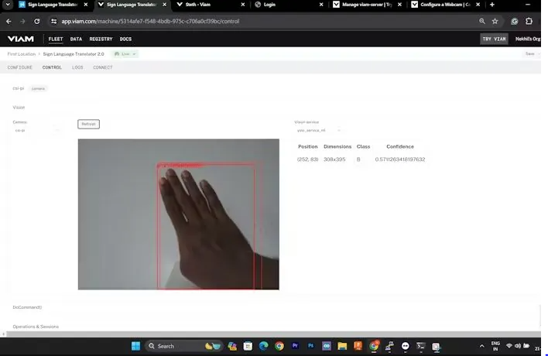Click the Windows taskbar Search box
Viewport: 548px width, 356px height.
[x=174, y=346]
